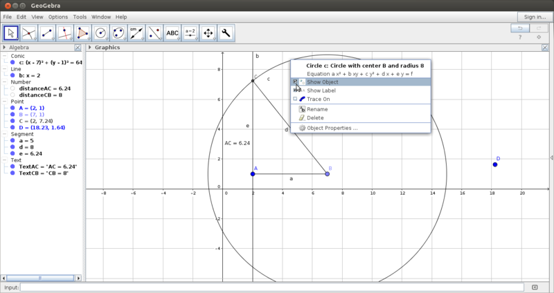Select the ABC text tool

tap(172, 33)
